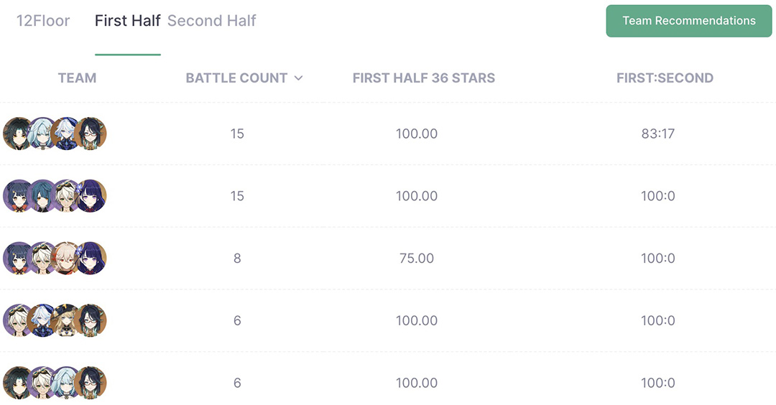Image resolution: width=776 pixels, height=405 pixels.
Task: Click the First Half 36 Stars column header
Action: point(423,78)
